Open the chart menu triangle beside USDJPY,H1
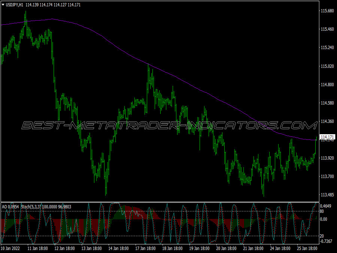This screenshot has height=253, width=337. pyautogui.click(x=3, y=4)
